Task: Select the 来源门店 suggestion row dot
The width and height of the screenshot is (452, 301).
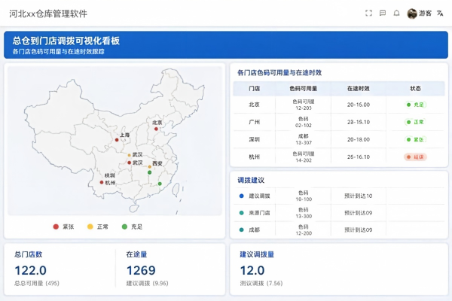Action: (x=242, y=213)
